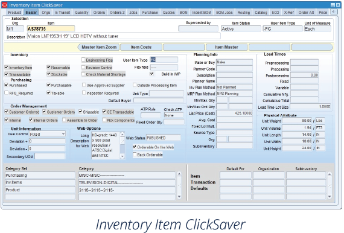Click the Postprocessing lead time field
This screenshot has height=233, width=344.
coord(304,75)
